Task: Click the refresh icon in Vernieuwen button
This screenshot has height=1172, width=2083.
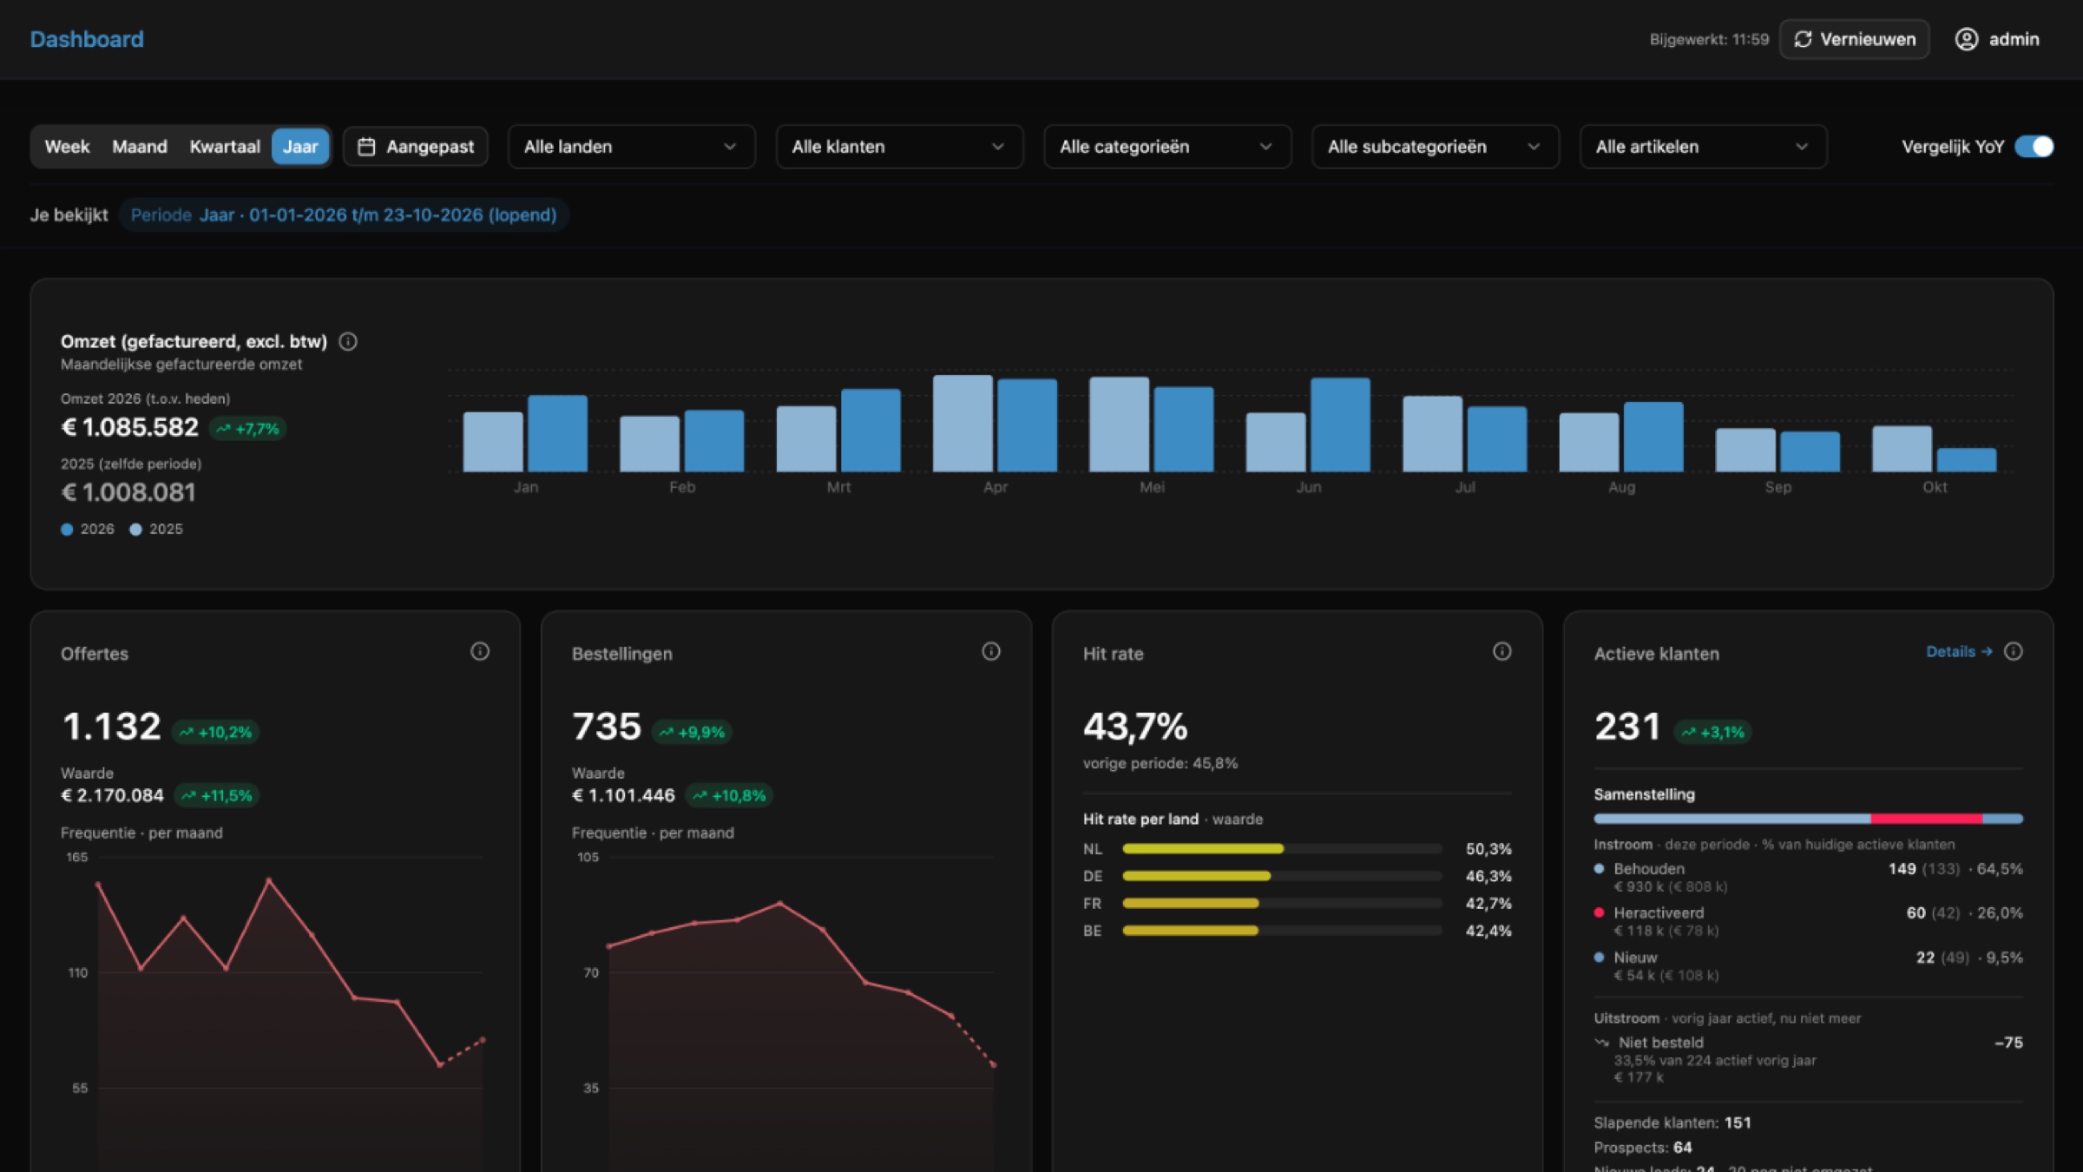Action: (1803, 39)
